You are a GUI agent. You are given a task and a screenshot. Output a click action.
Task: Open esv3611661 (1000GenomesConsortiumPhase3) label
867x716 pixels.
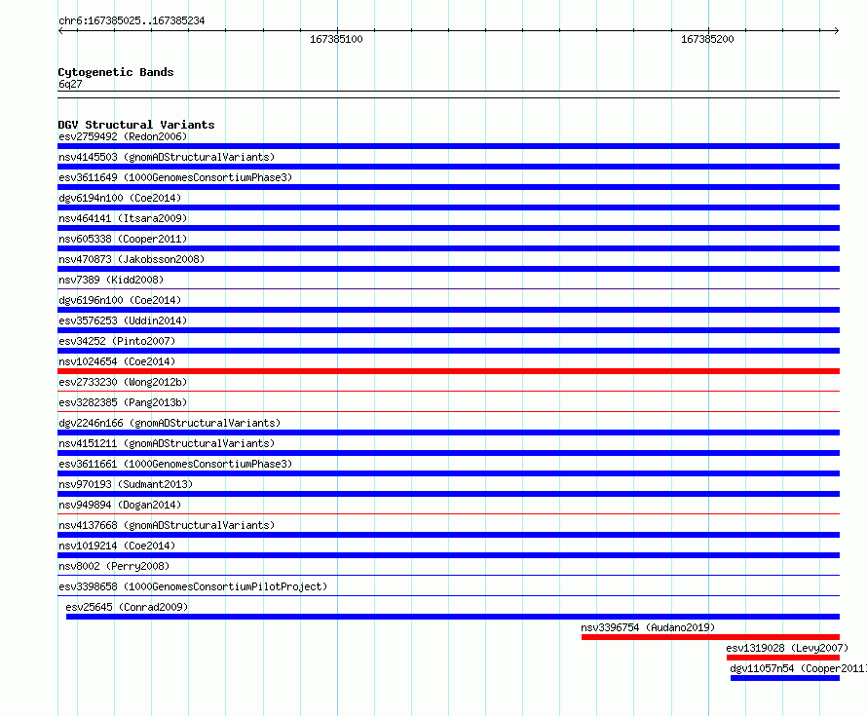pos(175,464)
